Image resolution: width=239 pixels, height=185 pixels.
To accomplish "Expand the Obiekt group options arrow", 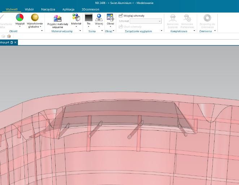I will (42, 31).
